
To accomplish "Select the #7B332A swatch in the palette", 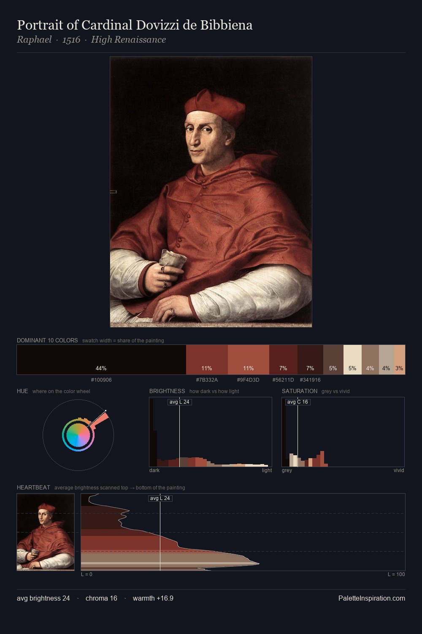I will coord(207,360).
